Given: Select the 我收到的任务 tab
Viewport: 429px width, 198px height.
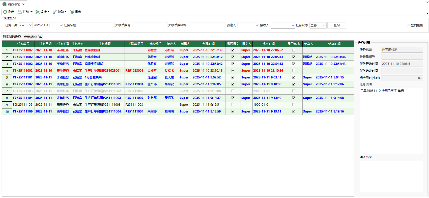Looking at the screenshot, I should point(12,37).
